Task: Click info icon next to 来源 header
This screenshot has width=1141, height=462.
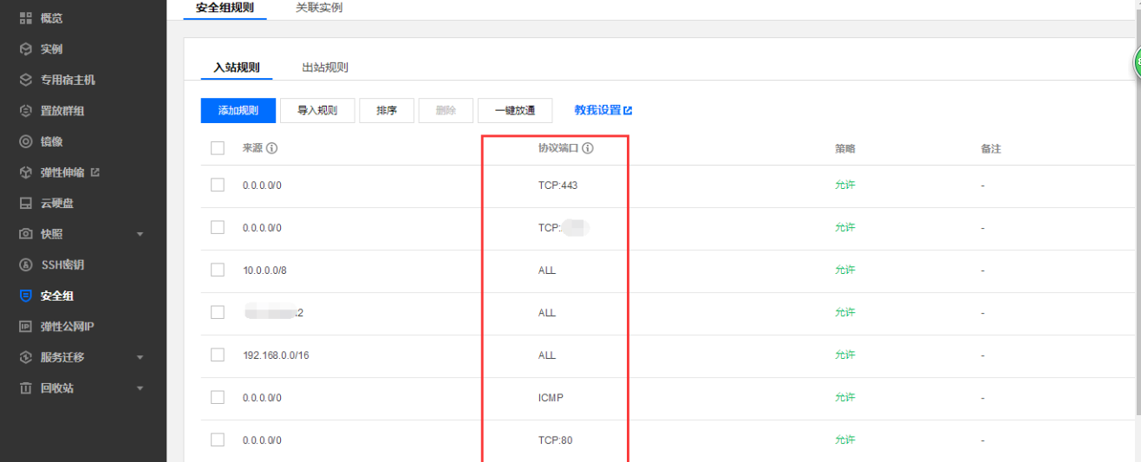Action: pos(271,148)
